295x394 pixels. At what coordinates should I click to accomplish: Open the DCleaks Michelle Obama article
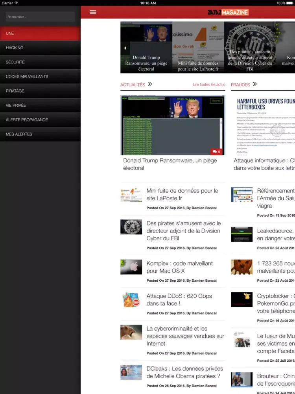pyautogui.click(x=184, y=372)
